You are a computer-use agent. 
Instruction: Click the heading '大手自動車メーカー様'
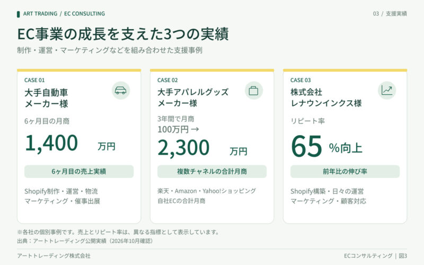tap(46, 98)
